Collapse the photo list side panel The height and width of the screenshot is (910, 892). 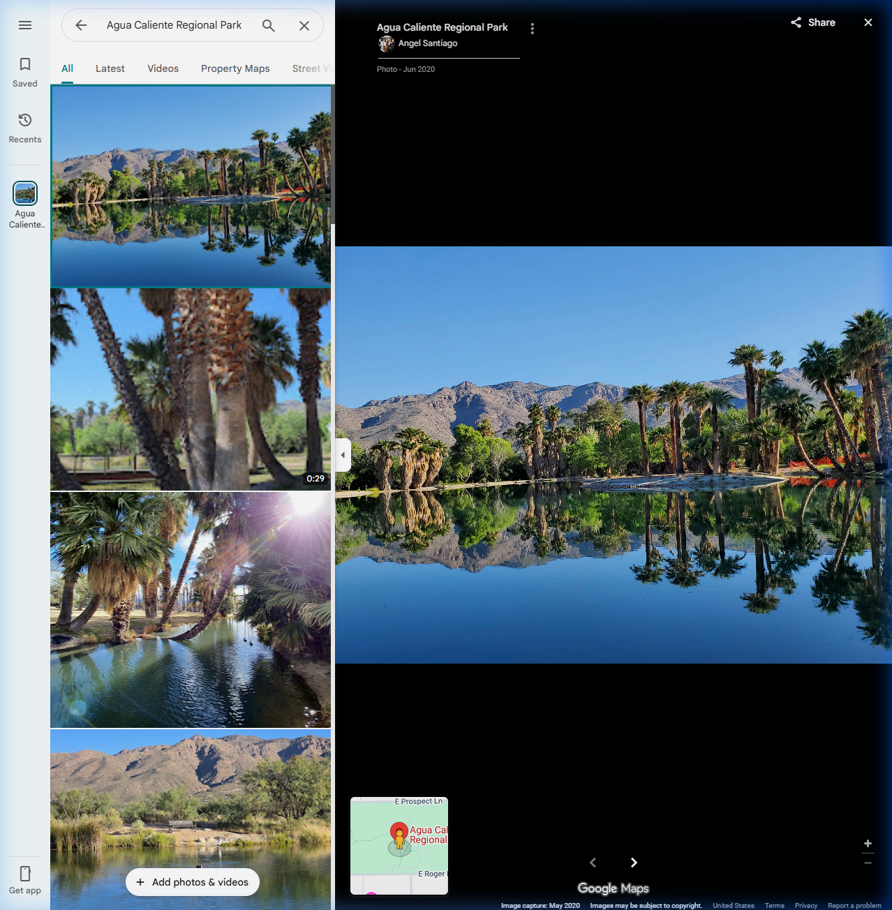coord(343,454)
